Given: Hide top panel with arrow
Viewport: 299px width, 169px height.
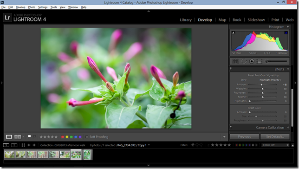Looking at the screenshot, I should tap(149, 11).
